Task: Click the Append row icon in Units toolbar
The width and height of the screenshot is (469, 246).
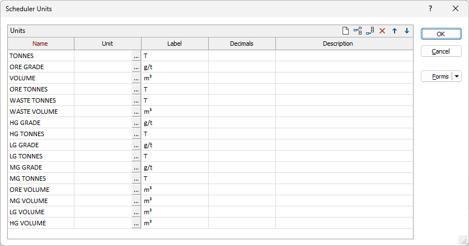Action: [x=370, y=31]
